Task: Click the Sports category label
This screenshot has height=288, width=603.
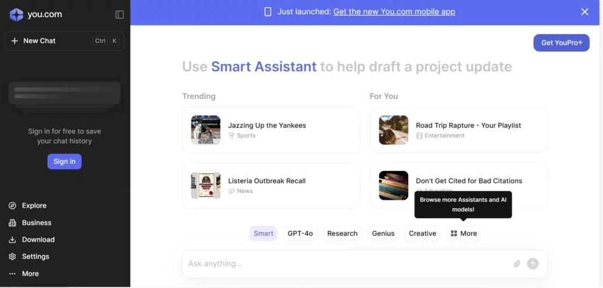Action: (x=246, y=136)
